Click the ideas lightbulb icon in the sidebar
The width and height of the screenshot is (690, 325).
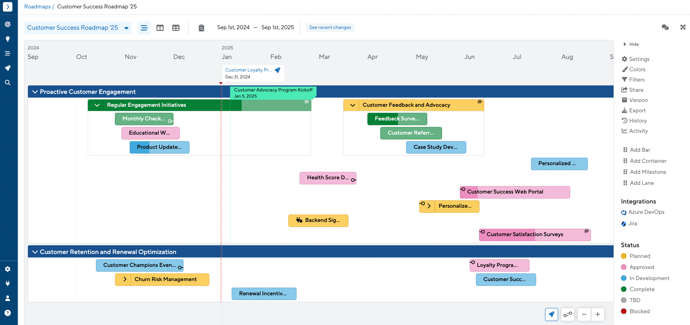click(8, 39)
